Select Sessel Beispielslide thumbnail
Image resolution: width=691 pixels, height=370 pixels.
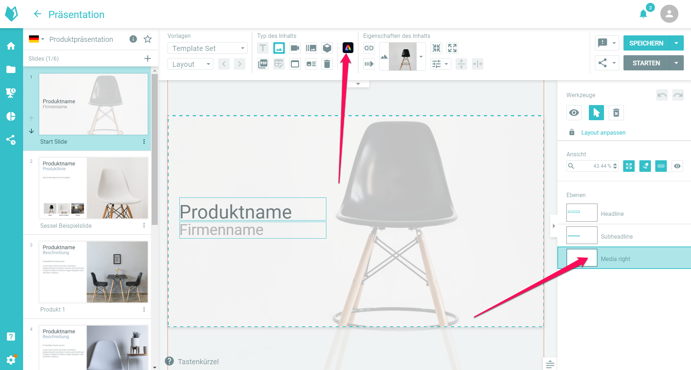pyautogui.click(x=94, y=188)
